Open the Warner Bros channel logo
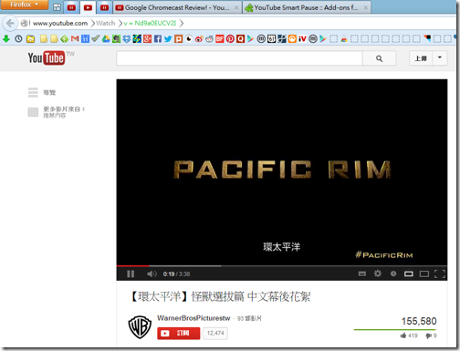This screenshot has height=351, width=460. click(x=140, y=327)
